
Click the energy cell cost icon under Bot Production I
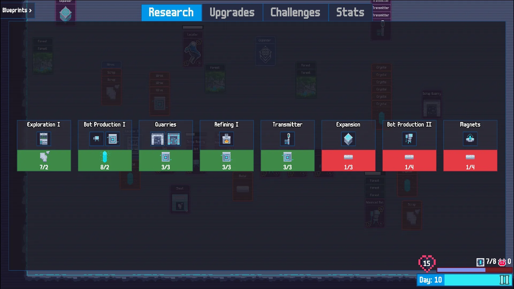tap(105, 157)
